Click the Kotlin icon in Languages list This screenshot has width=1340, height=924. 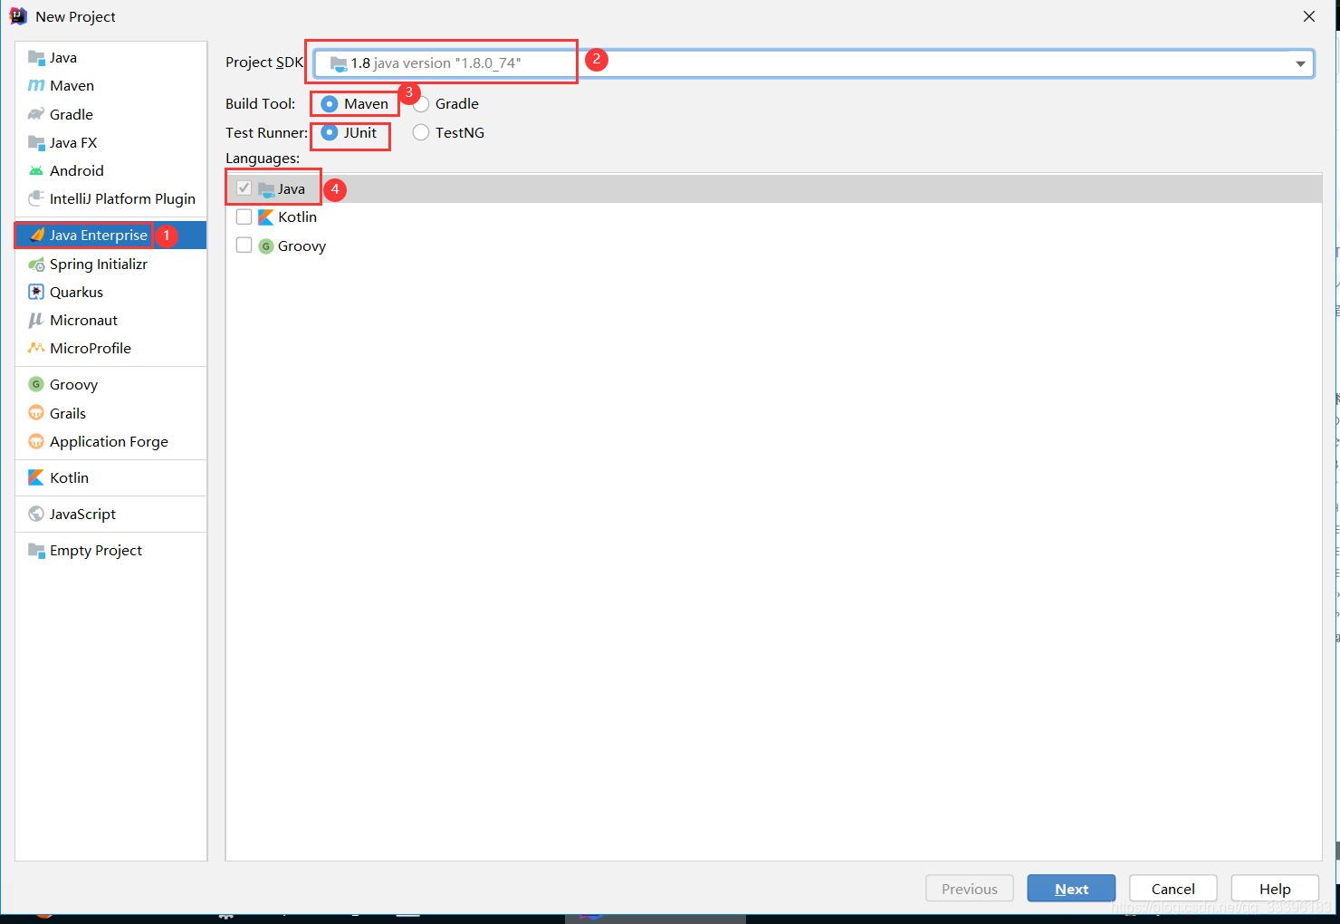[266, 217]
